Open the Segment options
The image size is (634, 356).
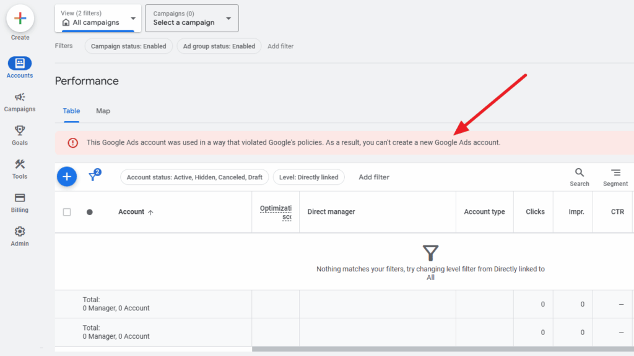coord(615,176)
